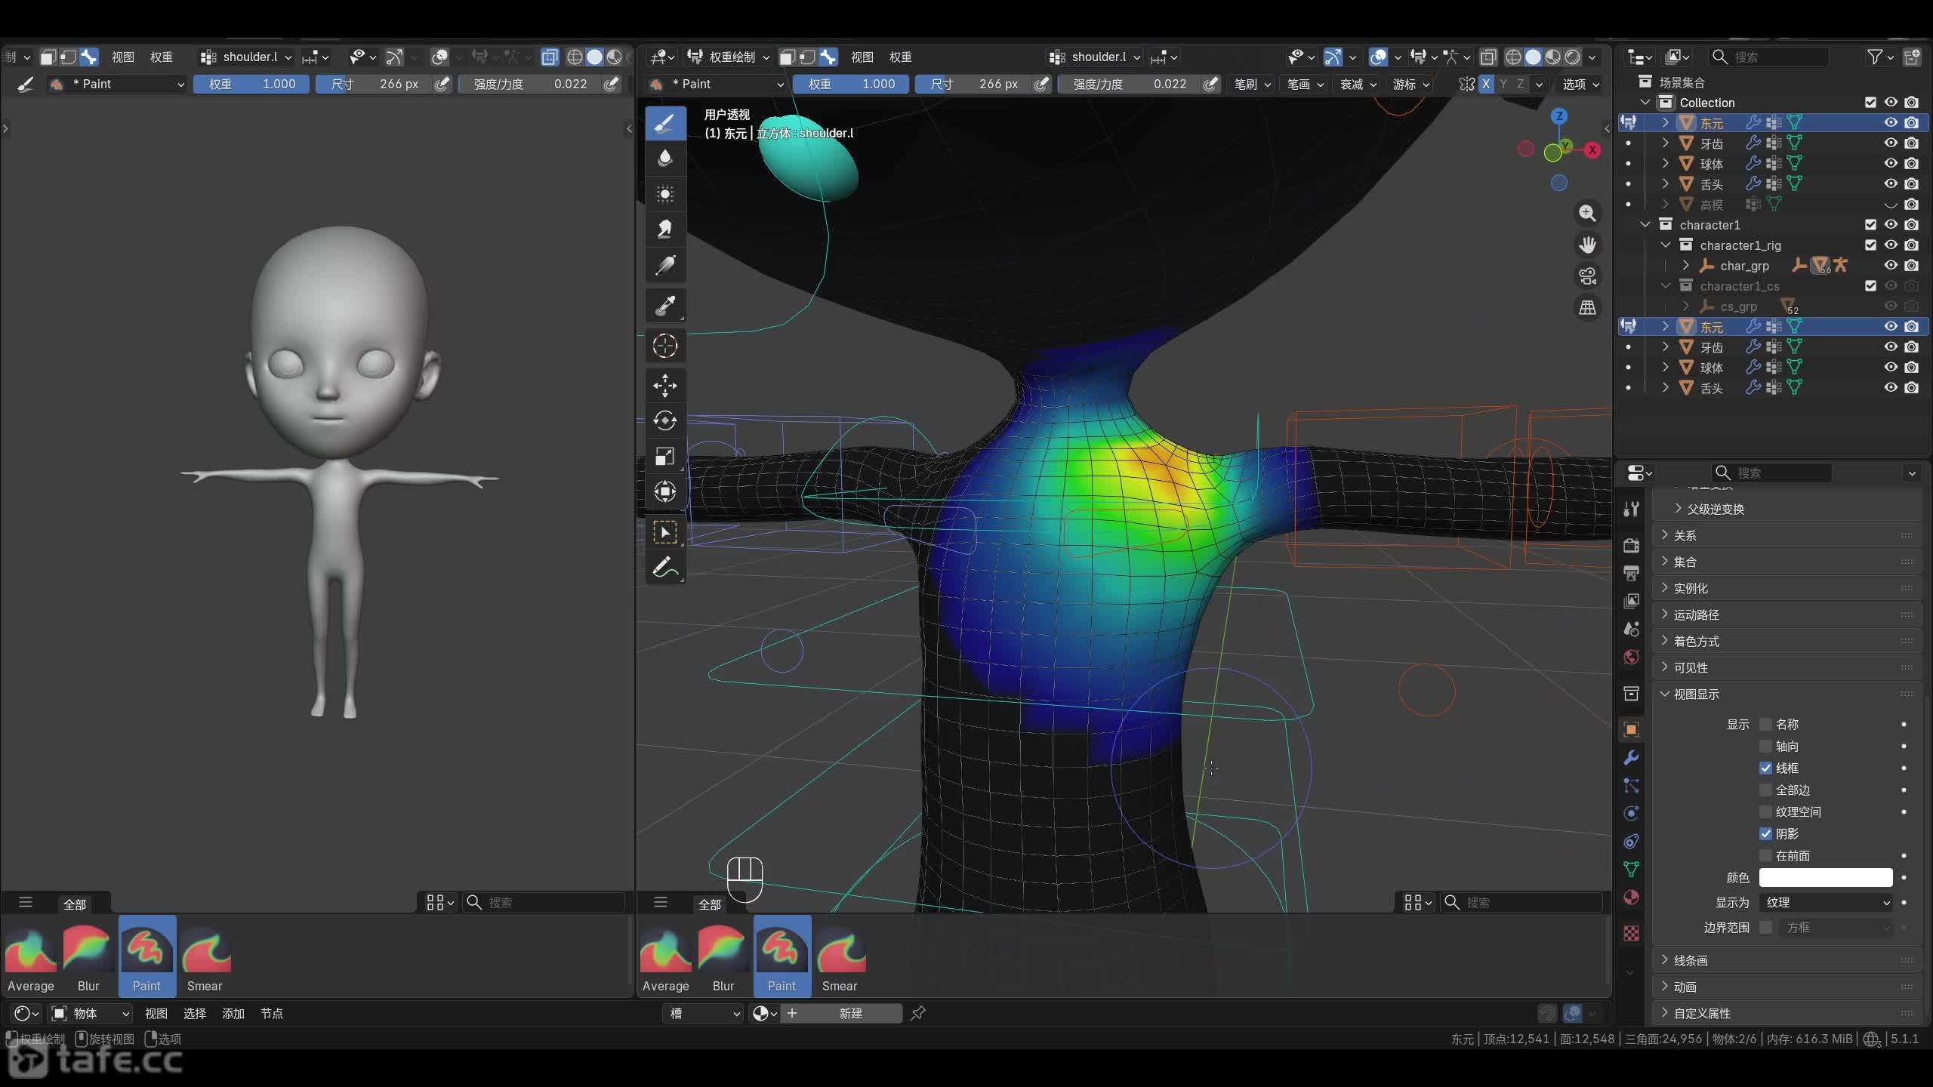Open the 添加 menu in node editor
The image size is (1933, 1087).
pyautogui.click(x=233, y=1013)
